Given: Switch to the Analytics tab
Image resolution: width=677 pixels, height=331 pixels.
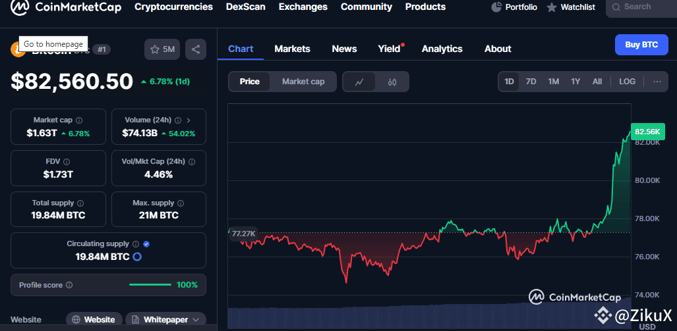Looking at the screenshot, I should point(442,49).
